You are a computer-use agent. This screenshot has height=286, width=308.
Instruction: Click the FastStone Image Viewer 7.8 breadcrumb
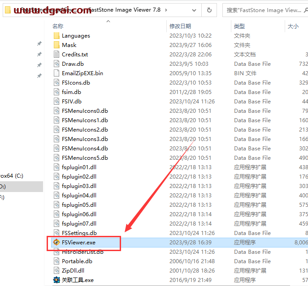[124, 10]
